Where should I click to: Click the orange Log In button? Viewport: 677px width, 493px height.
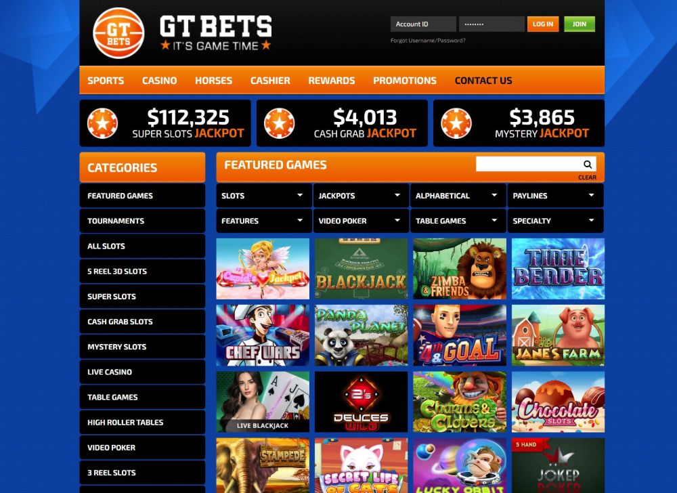pyautogui.click(x=543, y=24)
